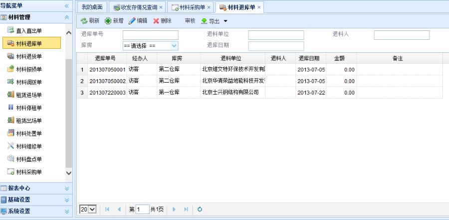Select row 201307220003
The width and height of the screenshot is (449, 220).
click(260, 93)
